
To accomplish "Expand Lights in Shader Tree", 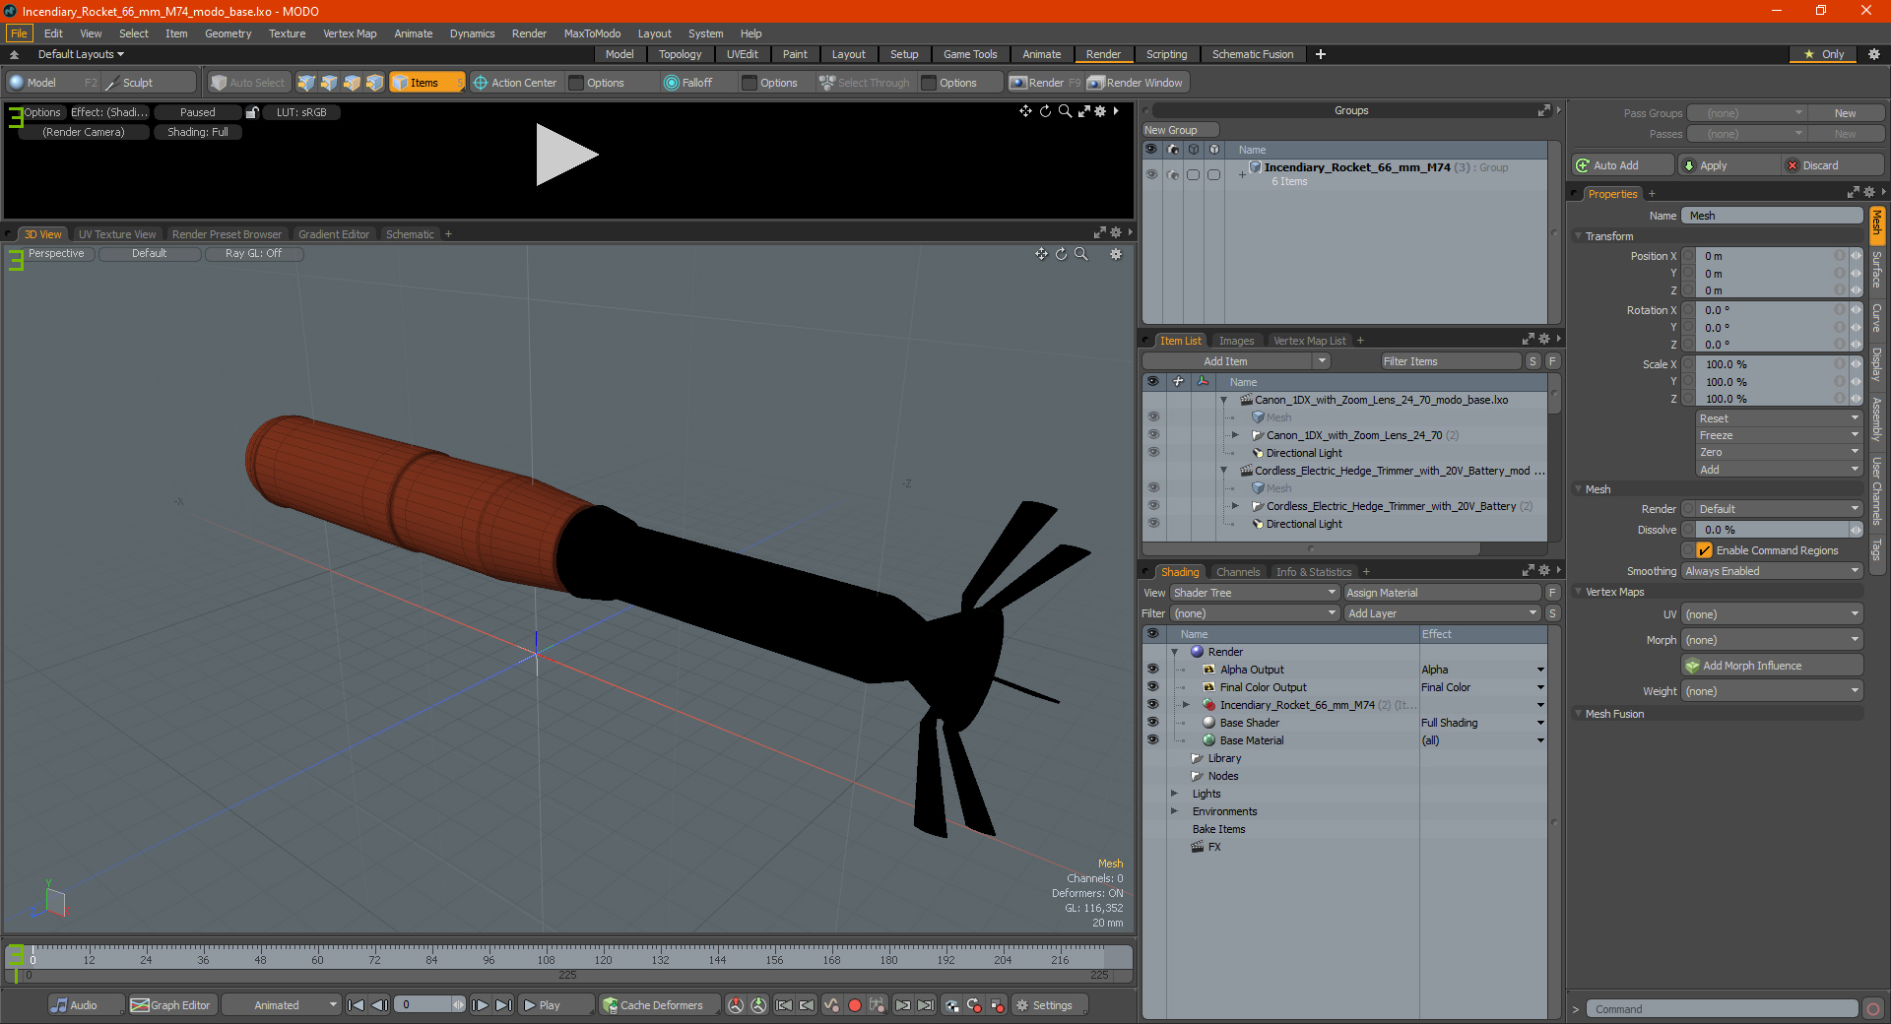I will coord(1174,794).
